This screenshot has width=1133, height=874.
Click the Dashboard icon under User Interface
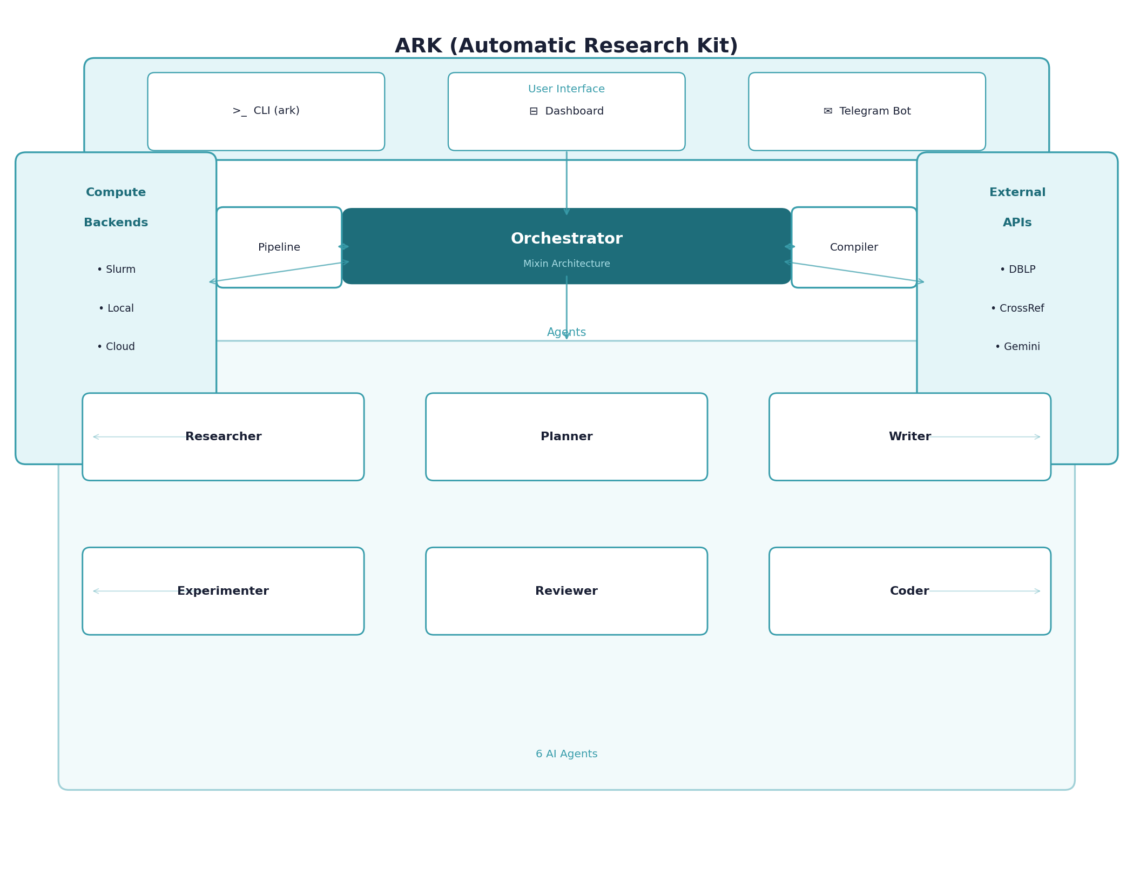pyautogui.click(x=534, y=111)
